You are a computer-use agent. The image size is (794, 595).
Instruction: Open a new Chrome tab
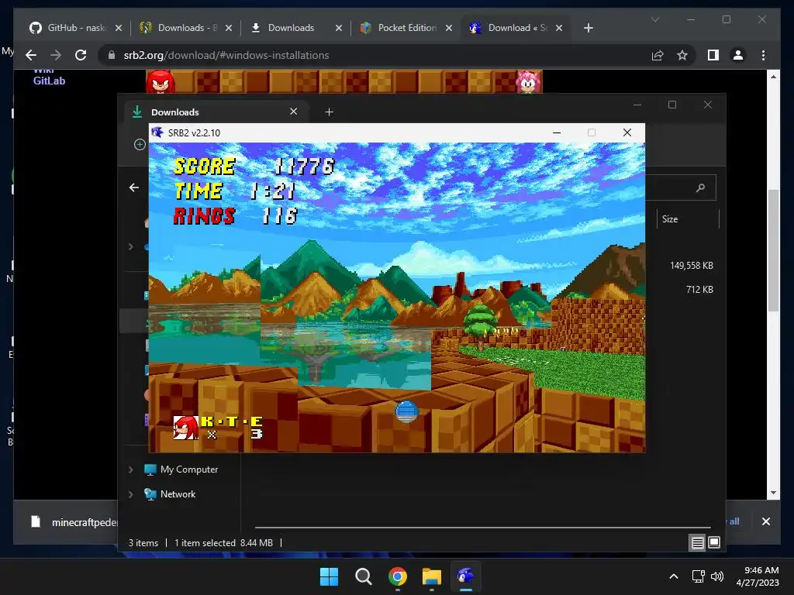pyautogui.click(x=588, y=28)
